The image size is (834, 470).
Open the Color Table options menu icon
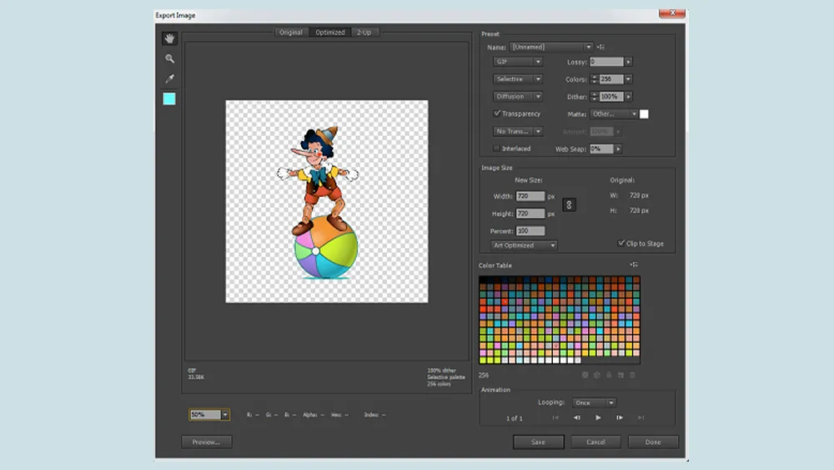[x=634, y=265]
